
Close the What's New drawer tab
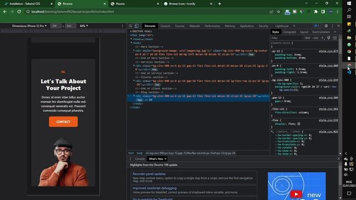(165, 159)
